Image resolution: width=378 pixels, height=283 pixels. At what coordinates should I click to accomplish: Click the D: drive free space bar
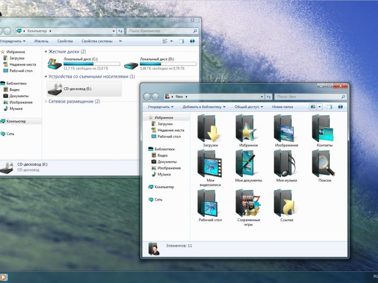tap(168, 64)
